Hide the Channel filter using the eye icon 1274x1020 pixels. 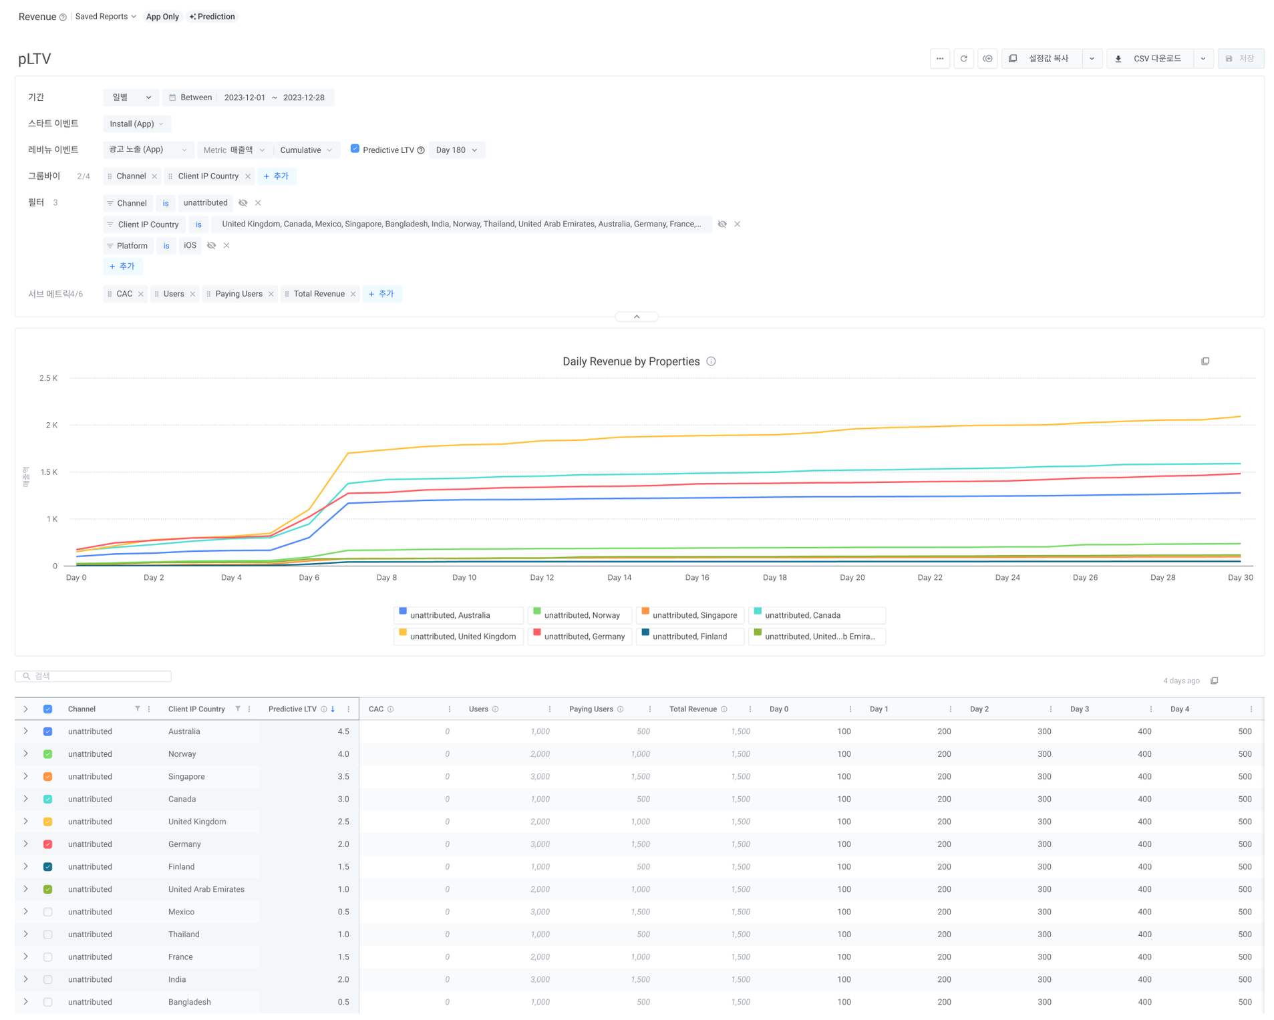243,203
